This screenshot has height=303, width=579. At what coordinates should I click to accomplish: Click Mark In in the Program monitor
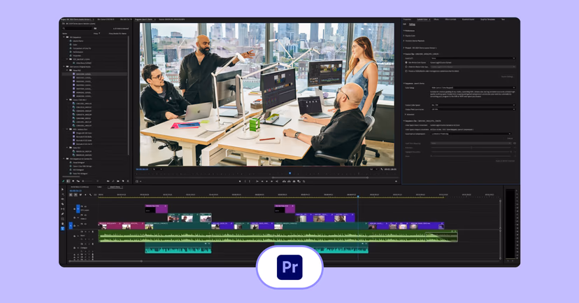pyautogui.click(x=245, y=181)
